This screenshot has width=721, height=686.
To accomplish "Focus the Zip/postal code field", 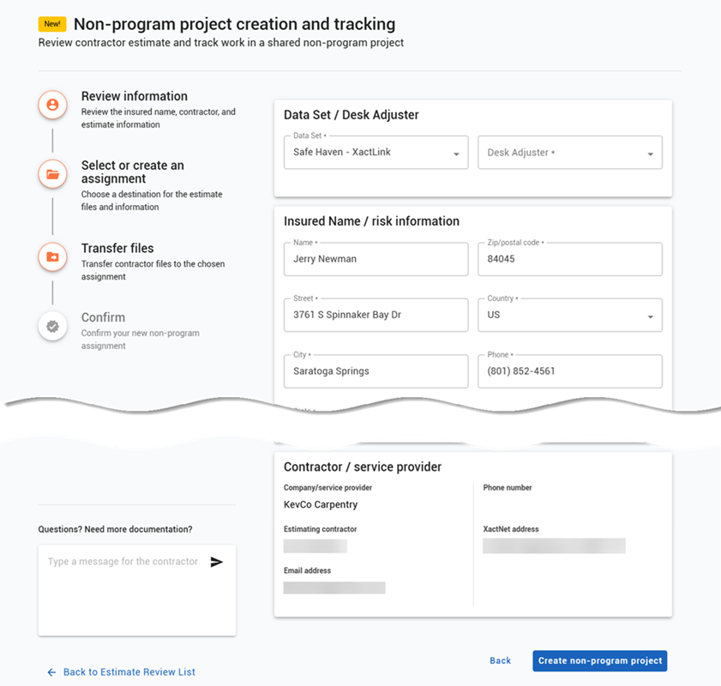I will coord(570,259).
